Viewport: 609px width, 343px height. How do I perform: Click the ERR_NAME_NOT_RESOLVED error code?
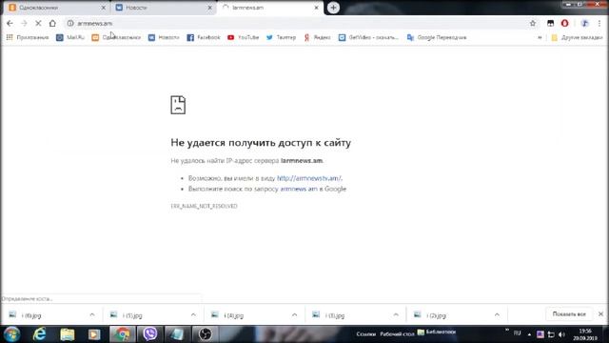click(x=204, y=206)
